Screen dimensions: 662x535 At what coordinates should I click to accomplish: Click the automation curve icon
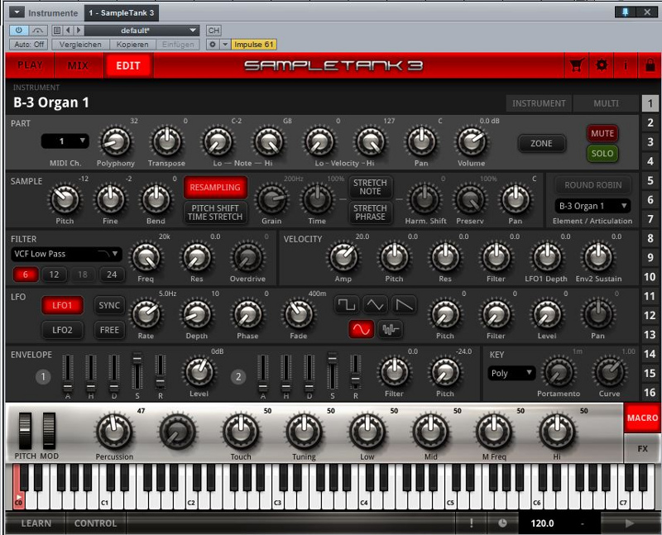pyautogui.click(x=38, y=31)
